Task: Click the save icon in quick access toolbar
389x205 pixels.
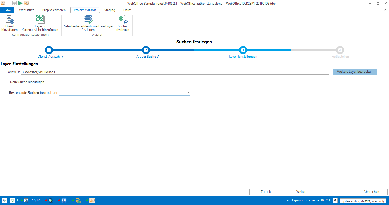Action: click(14, 3)
